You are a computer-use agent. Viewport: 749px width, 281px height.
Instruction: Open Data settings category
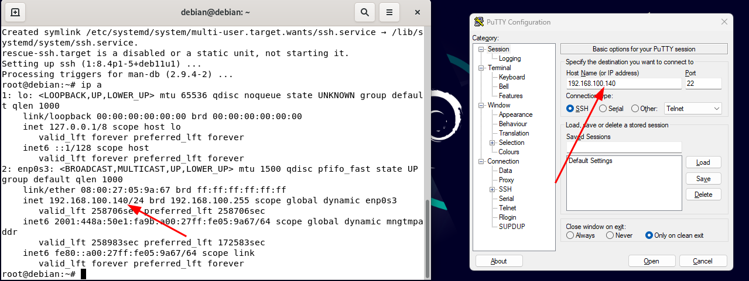(x=505, y=171)
